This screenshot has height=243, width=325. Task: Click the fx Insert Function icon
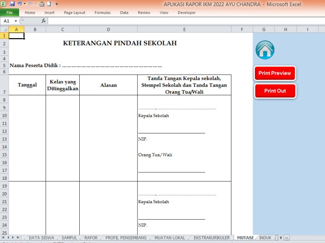(x=43, y=21)
